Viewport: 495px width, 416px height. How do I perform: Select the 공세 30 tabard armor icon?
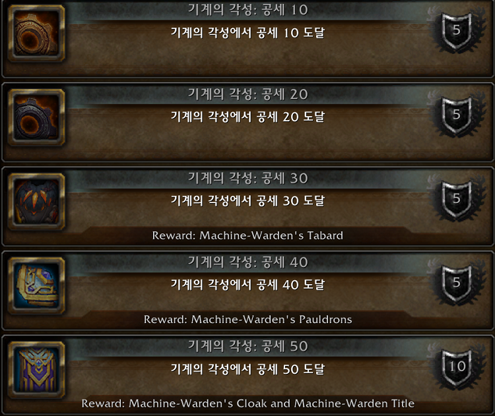(36, 201)
